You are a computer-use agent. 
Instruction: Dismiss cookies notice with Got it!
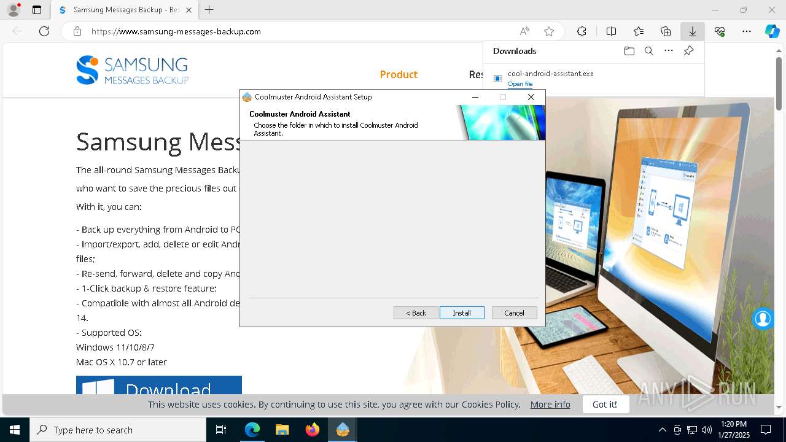(605, 404)
